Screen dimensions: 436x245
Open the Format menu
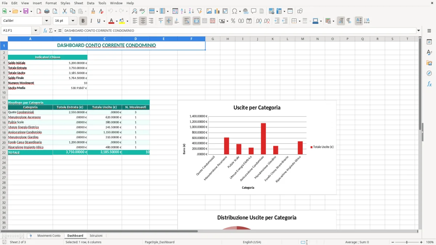click(51, 3)
